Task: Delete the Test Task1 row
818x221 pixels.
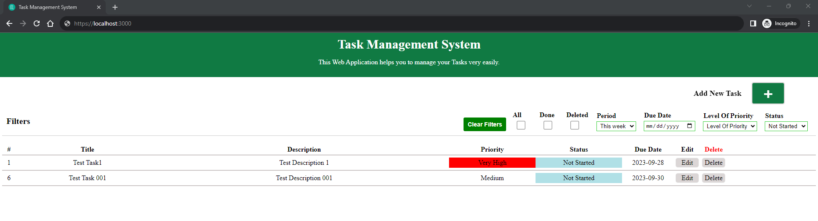Action: click(x=714, y=163)
